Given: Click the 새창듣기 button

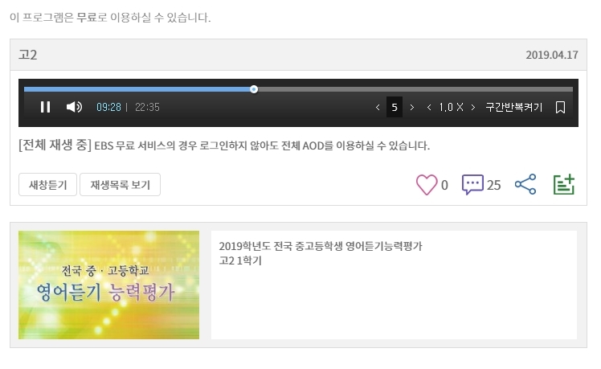Looking at the screenshot, I should coord(48,185).
